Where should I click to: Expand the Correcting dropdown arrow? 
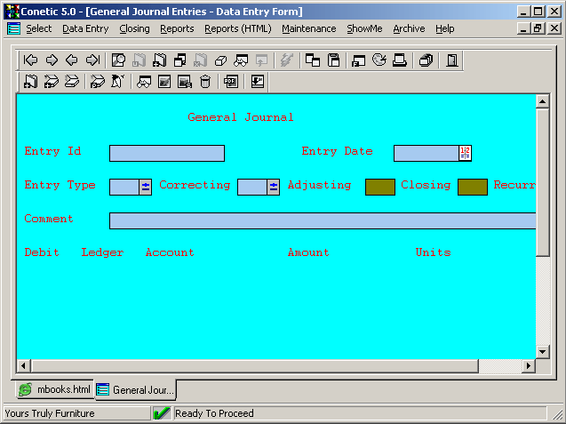274,187
